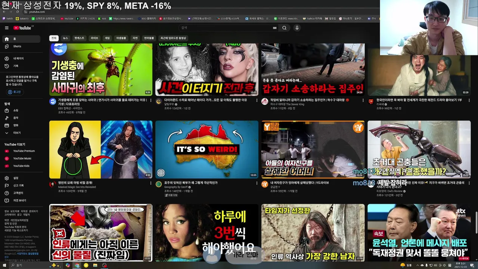478x269 pixels.
Task: Click the 로그인 sign-in button
Action: coord(15,92)
